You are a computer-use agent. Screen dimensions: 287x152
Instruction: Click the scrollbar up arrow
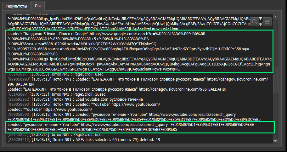coord(275,16)
